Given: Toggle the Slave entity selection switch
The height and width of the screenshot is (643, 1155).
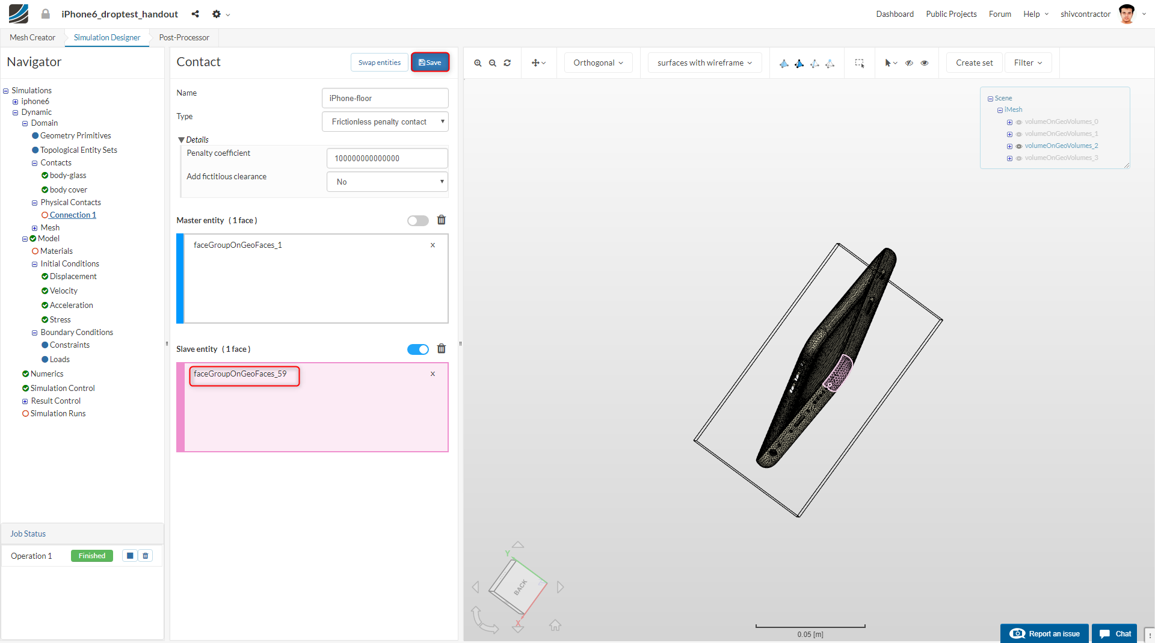Looking at the screenshot, I should [418, 349].
